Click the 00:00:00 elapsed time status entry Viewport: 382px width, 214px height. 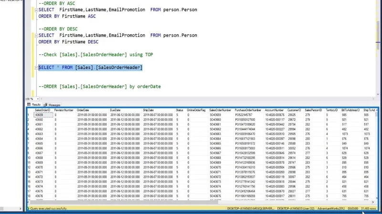(353, 208)
